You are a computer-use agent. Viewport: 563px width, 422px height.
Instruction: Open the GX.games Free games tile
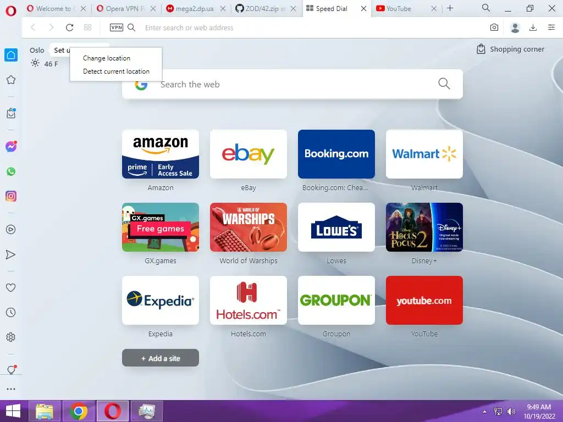161,227
